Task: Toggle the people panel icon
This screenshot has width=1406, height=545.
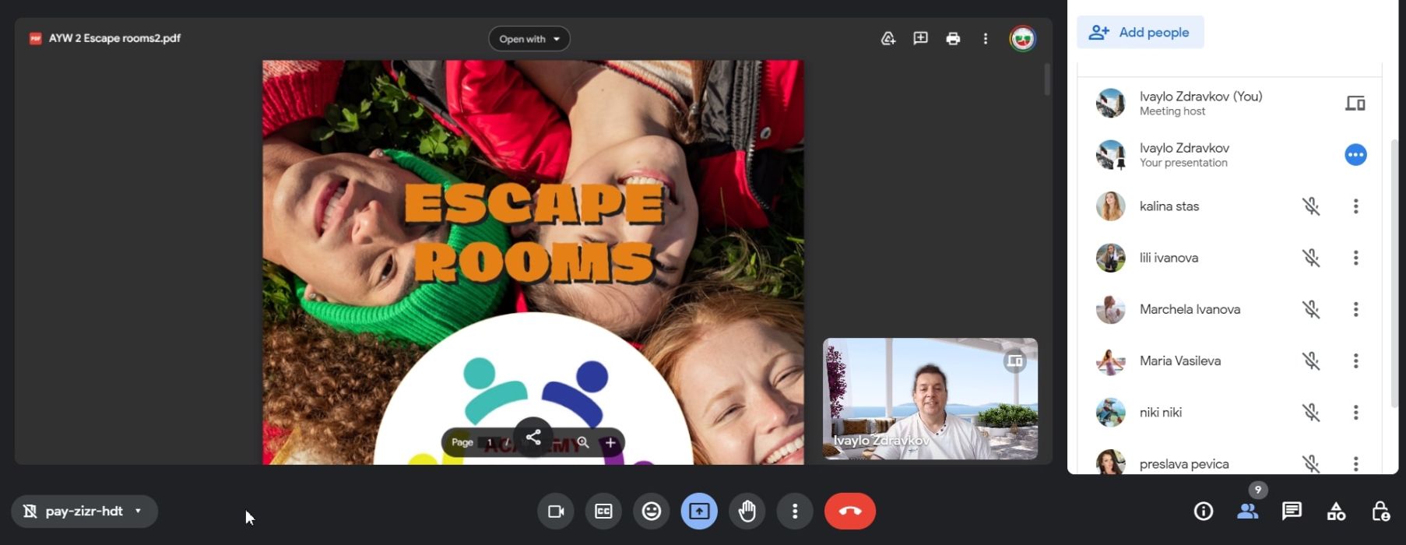Action: coord(1248,512)
